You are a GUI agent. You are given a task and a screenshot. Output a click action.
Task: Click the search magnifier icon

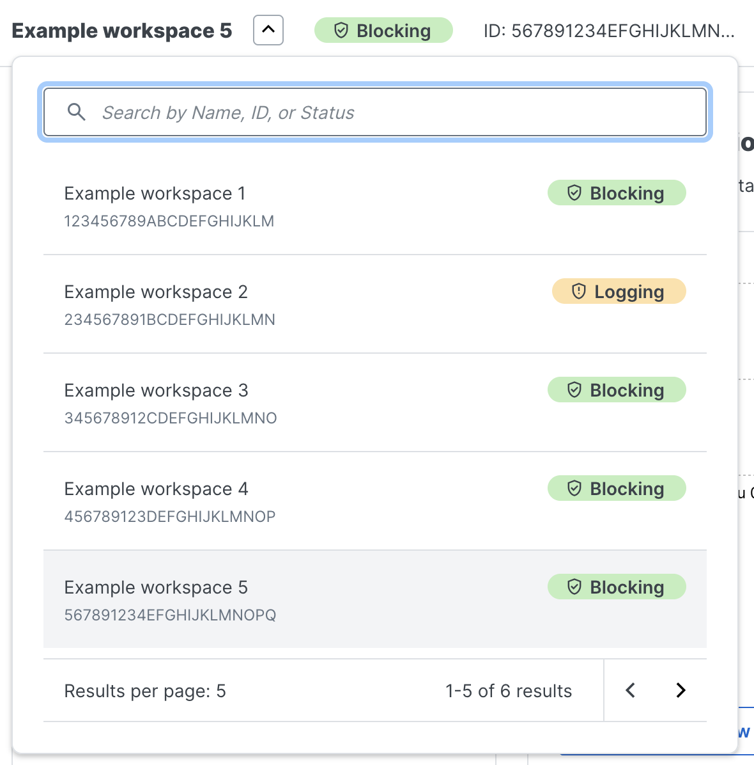pos(77,112)
